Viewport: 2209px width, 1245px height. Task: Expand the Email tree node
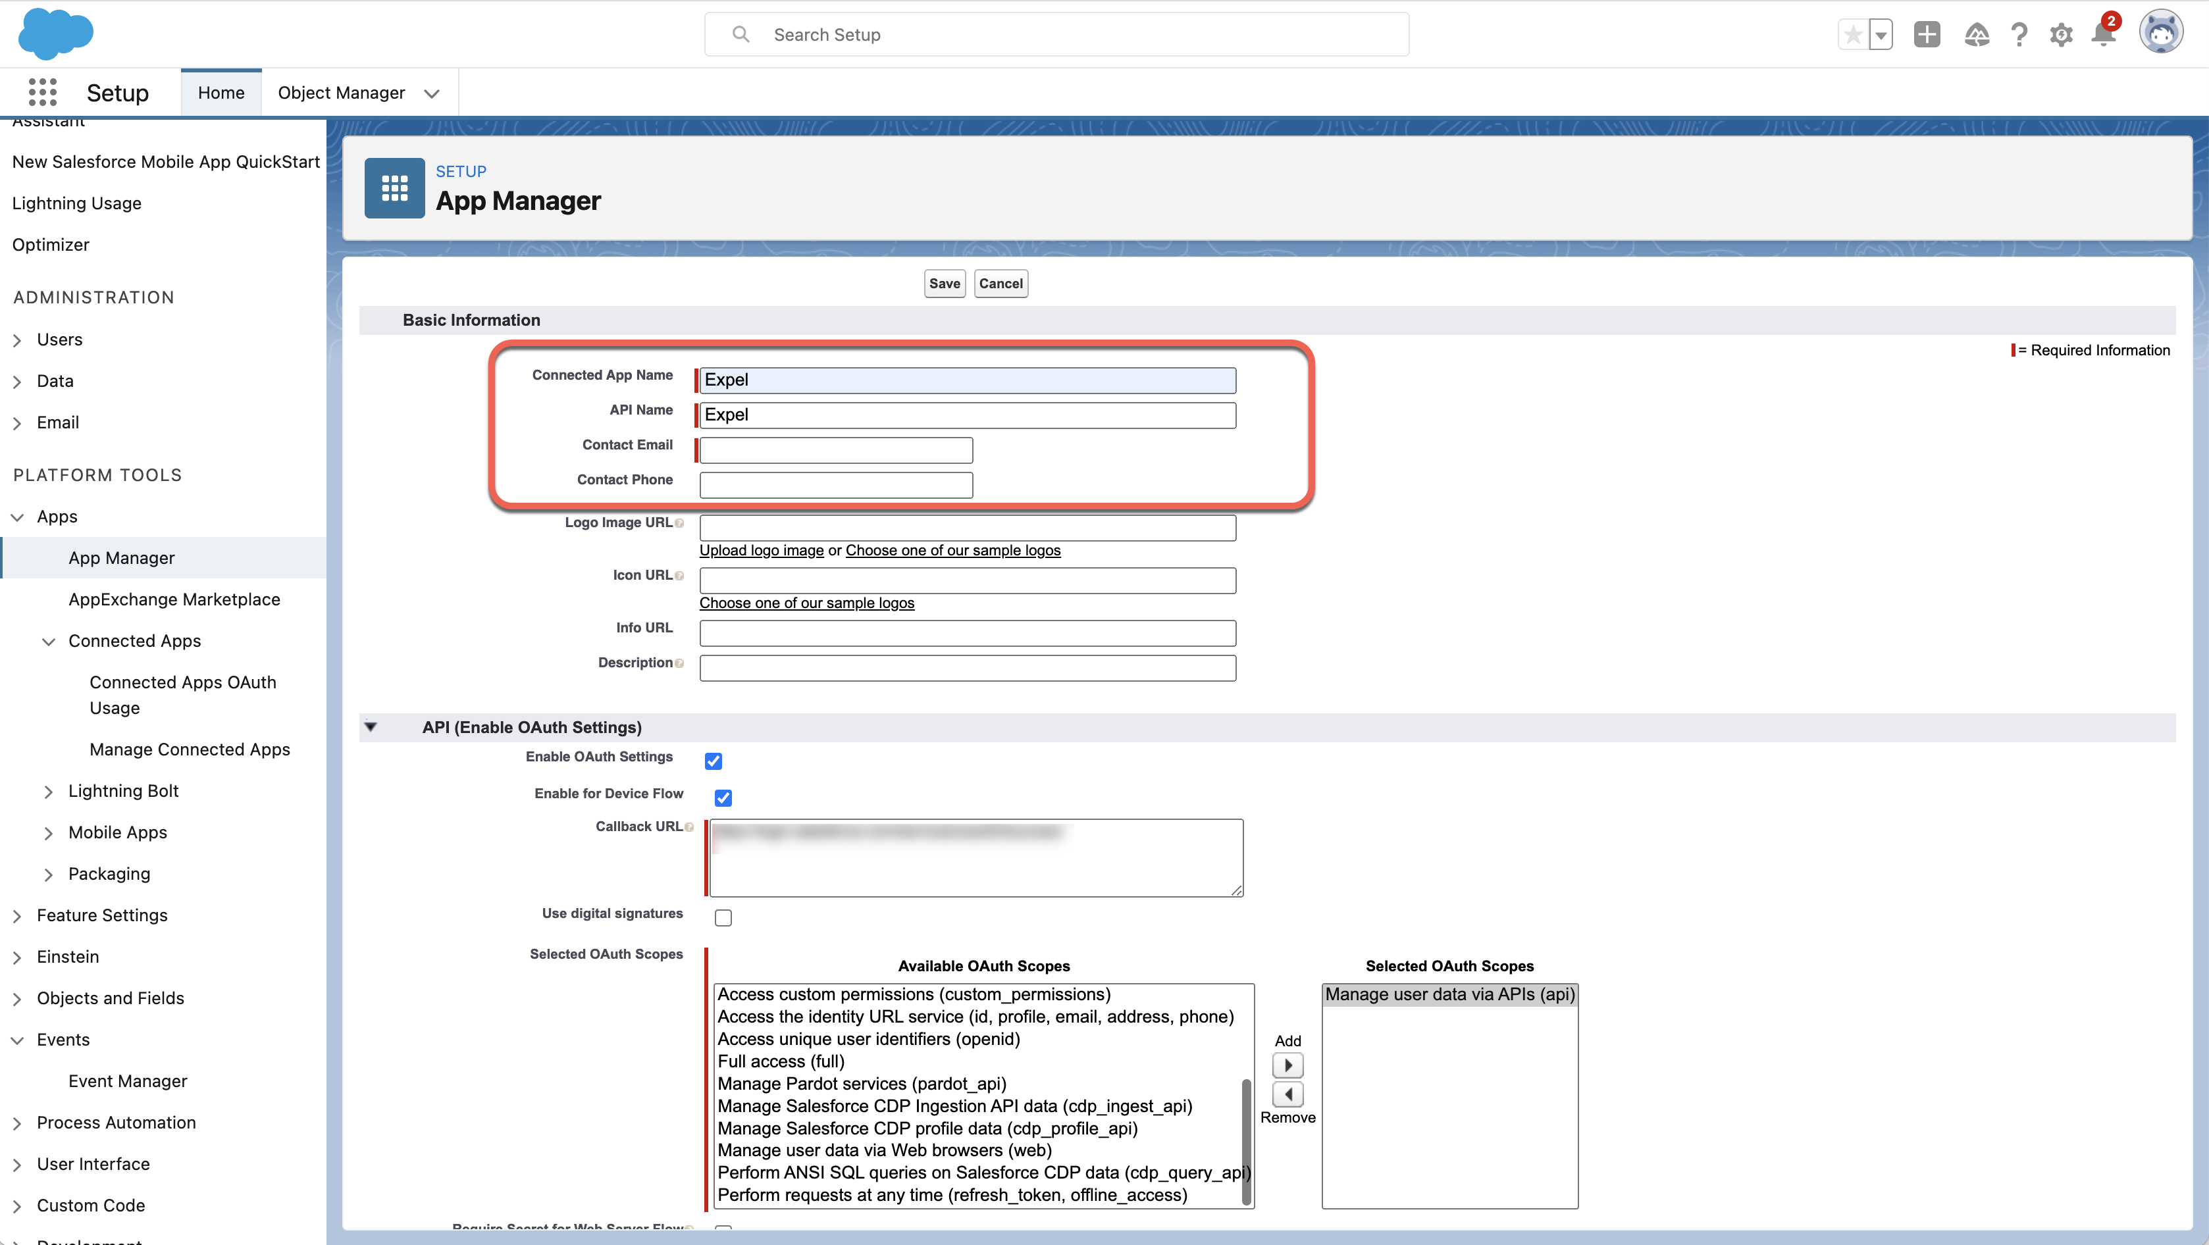pos(17,422)
